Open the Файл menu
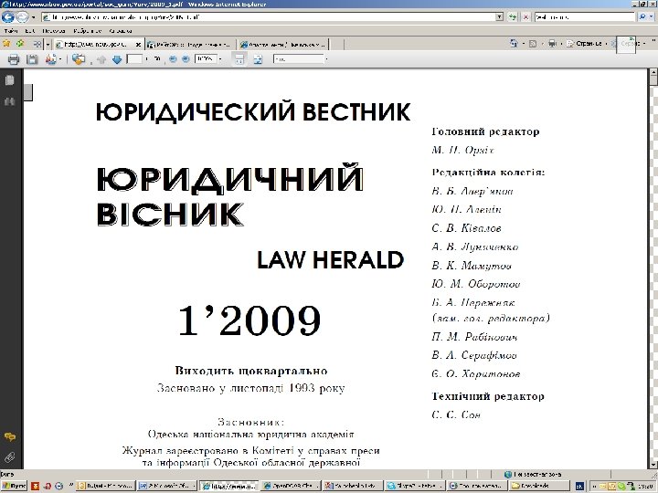The width and height of the screenshot is (658, 493). 10,31
